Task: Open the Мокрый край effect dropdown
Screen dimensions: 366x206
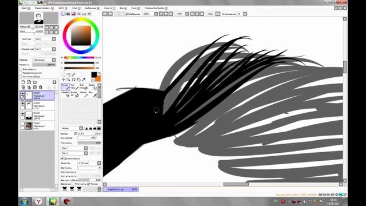Action: 45,49
